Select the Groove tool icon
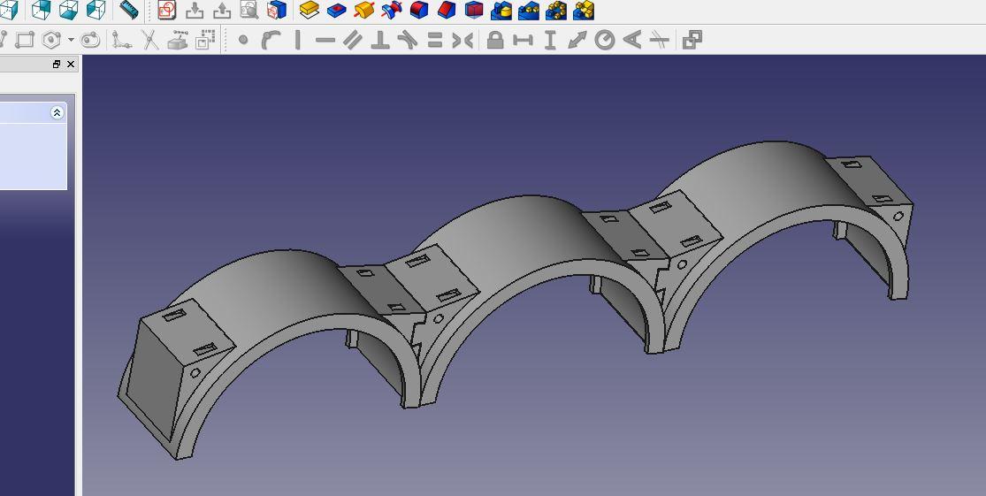 [x=391, y=11]
